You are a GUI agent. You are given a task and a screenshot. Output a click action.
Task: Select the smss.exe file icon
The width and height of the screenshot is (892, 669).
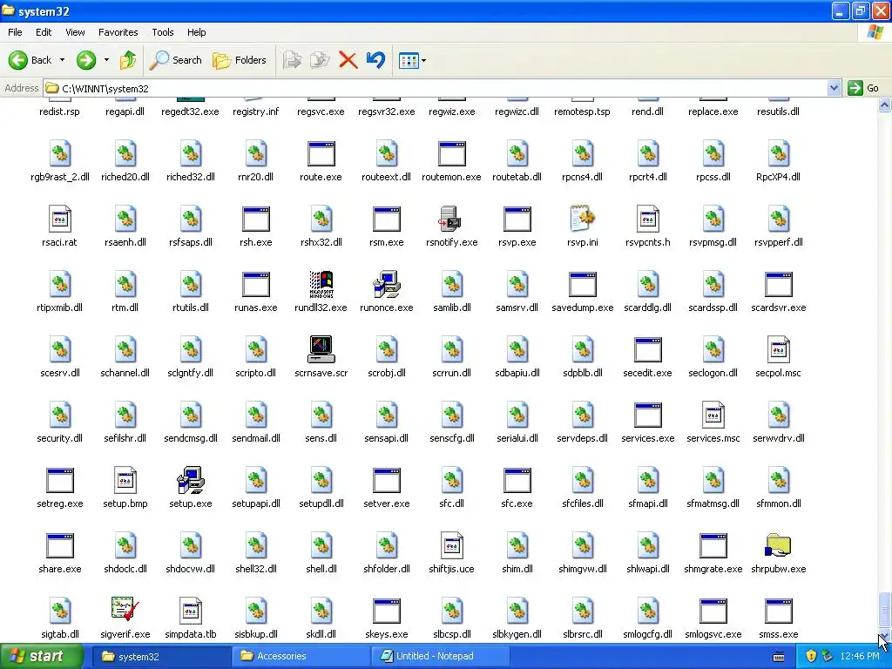pyautogui.click(x=778, y=611)
